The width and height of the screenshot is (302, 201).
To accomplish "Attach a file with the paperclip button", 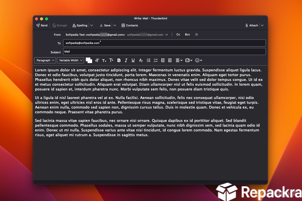I will (x=252, y=25).
